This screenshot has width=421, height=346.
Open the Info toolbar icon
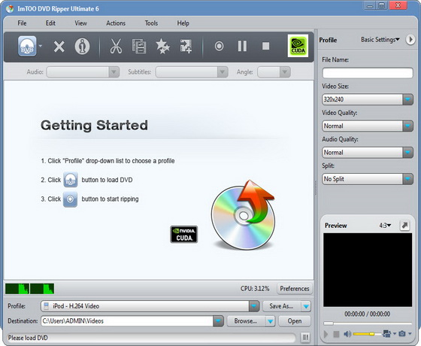[82, 46]
